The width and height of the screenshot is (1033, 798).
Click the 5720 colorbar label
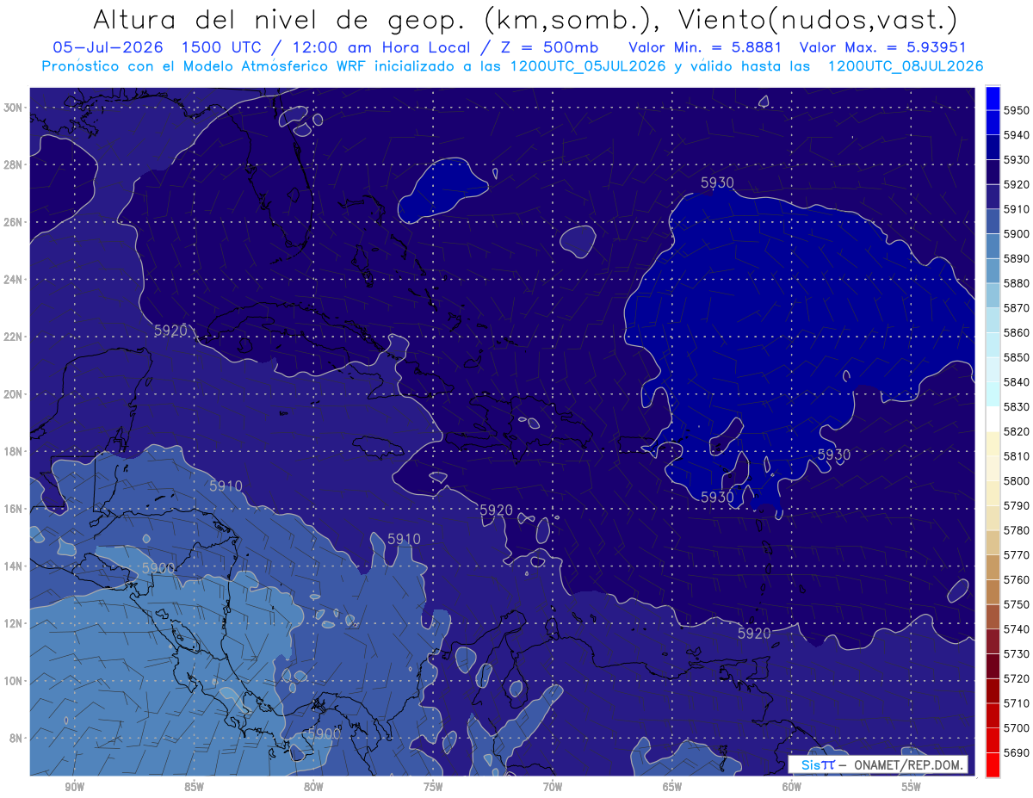point(1017,678)
